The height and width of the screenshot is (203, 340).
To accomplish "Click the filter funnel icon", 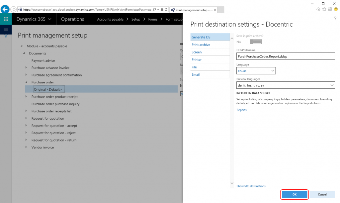I will [6, 36].
